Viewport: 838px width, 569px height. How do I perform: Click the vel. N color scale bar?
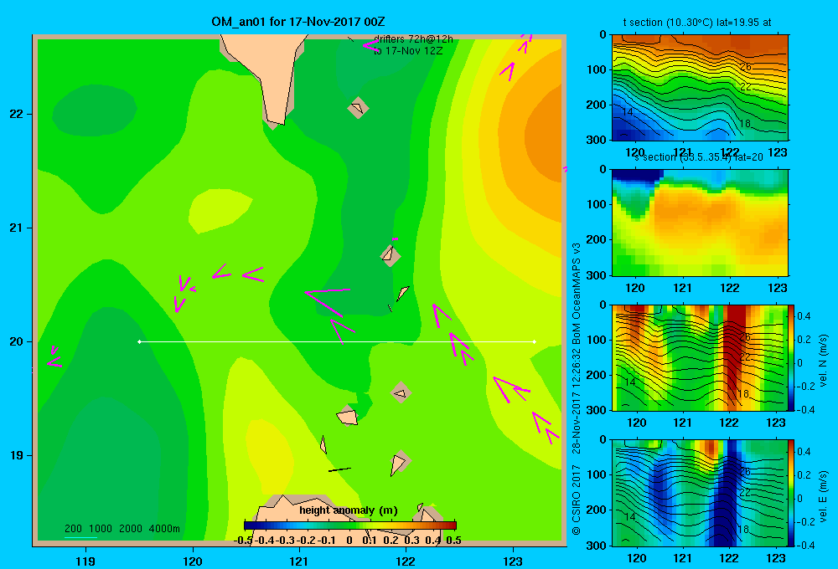pos(792,357)
